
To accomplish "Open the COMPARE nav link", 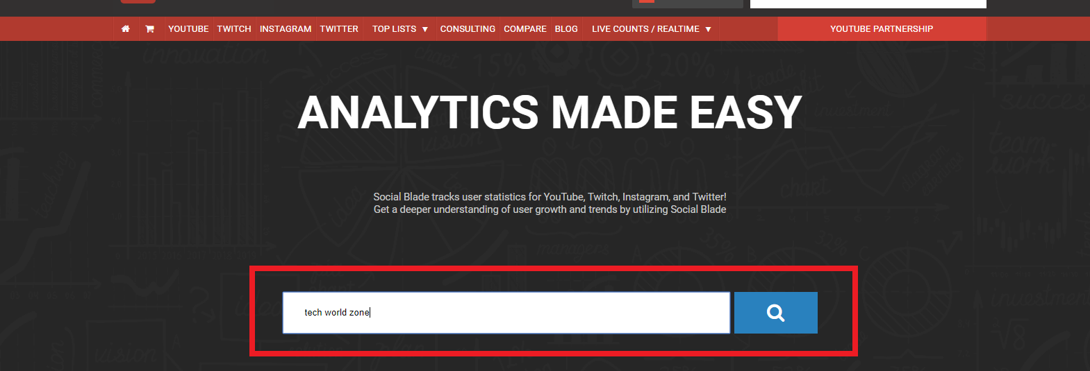I will [525, 29].
